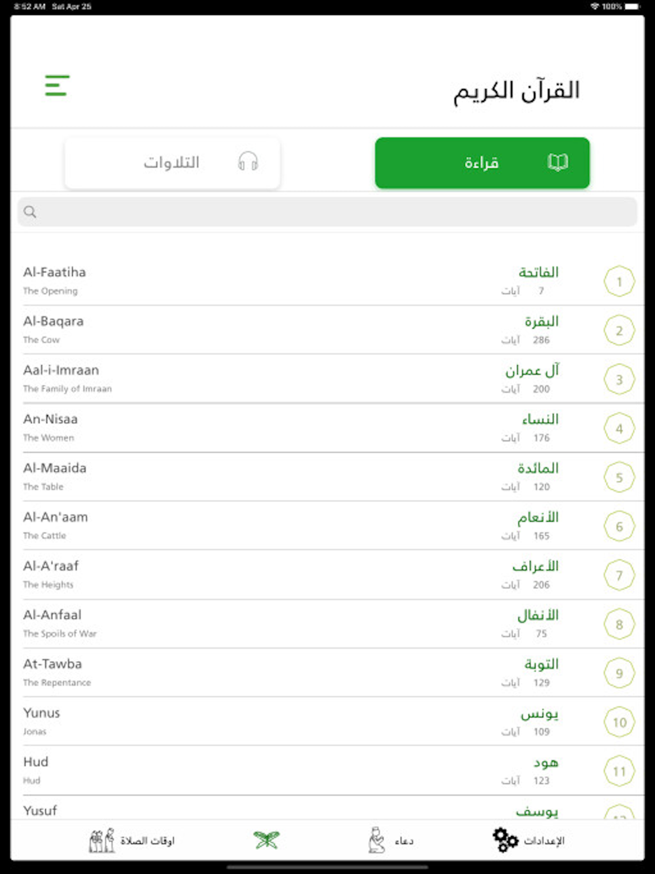Tap surah number 10 badge for Yunus
This screenshot has height=874, width=655.
619,722
